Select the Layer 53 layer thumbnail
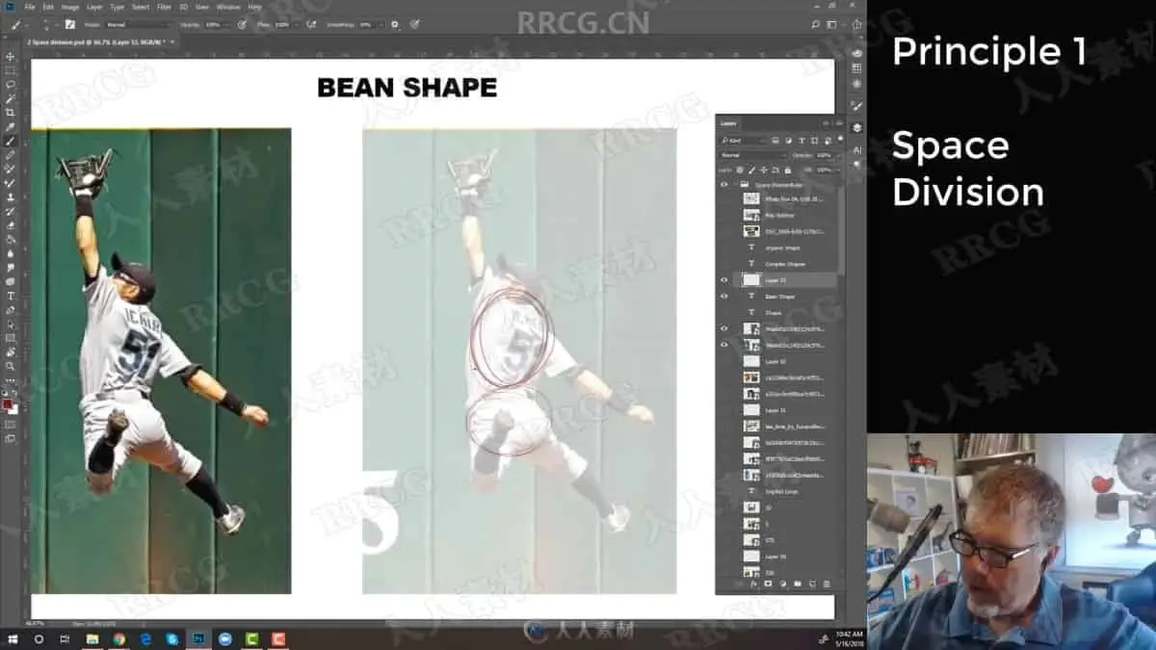This screenshot has height=650, width=1156. 752,279
